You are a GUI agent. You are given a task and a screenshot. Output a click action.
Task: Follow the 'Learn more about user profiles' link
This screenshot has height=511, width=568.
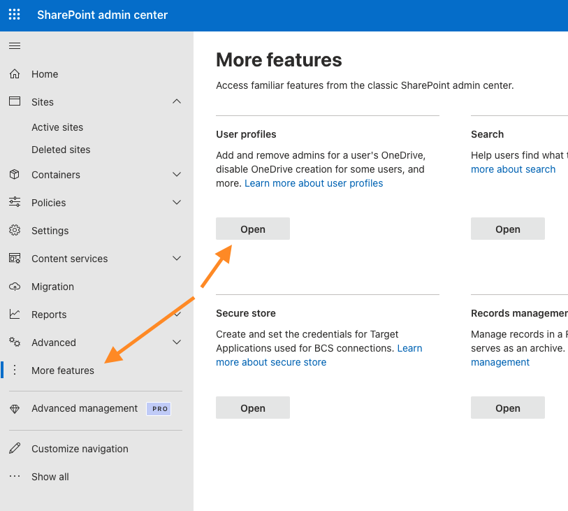click(314, 183)
